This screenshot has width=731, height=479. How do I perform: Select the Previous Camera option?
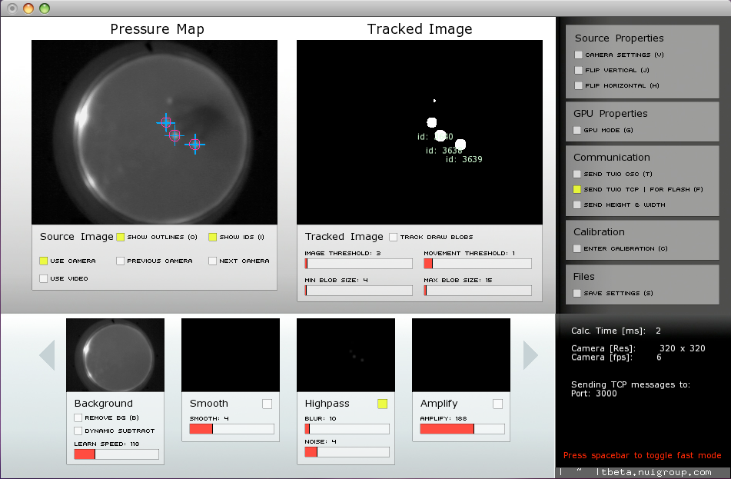point(121,261)
